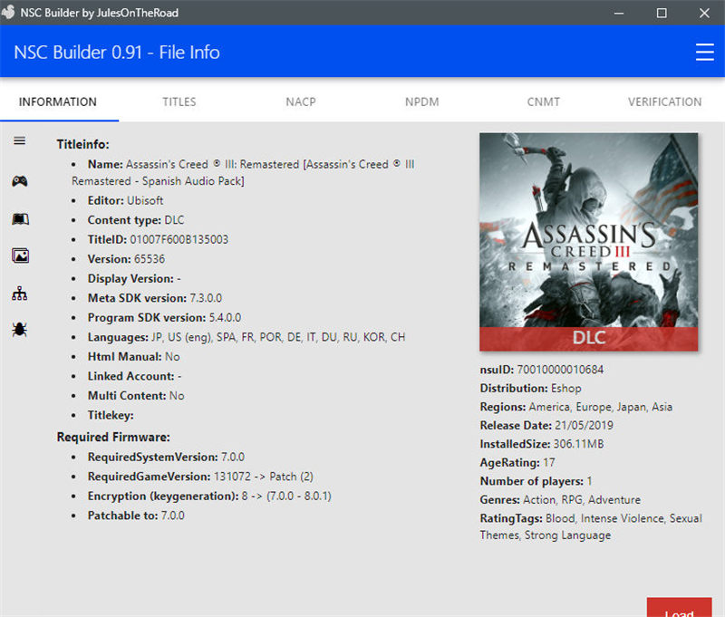The image size is (725, 617).
Task: Expand the sidebar list menu icon
Action: (x=19, y=141)
